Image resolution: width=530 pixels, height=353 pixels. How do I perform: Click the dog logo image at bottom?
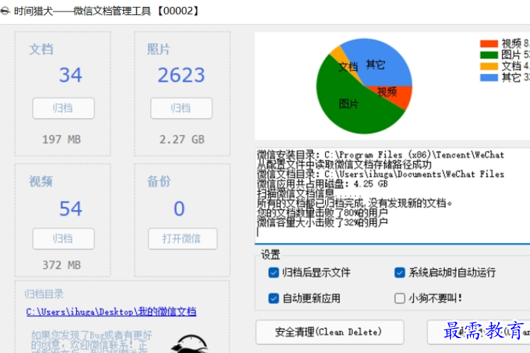pyautogui.click(x=189, y=344)
